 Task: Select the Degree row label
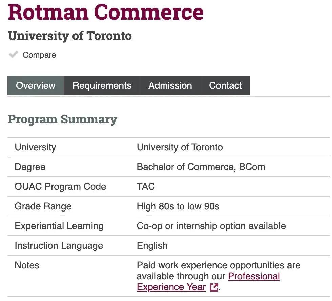pos(30,167)
